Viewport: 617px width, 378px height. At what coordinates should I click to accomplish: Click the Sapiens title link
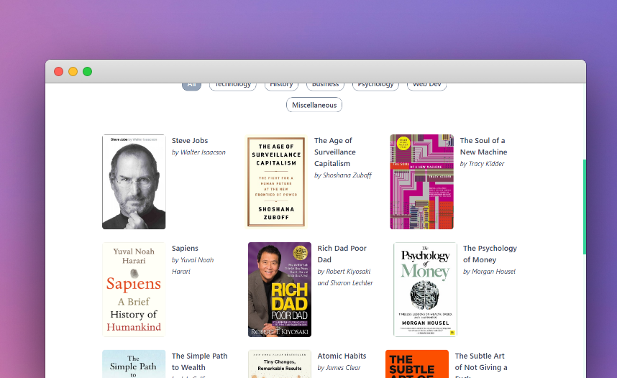185,248
